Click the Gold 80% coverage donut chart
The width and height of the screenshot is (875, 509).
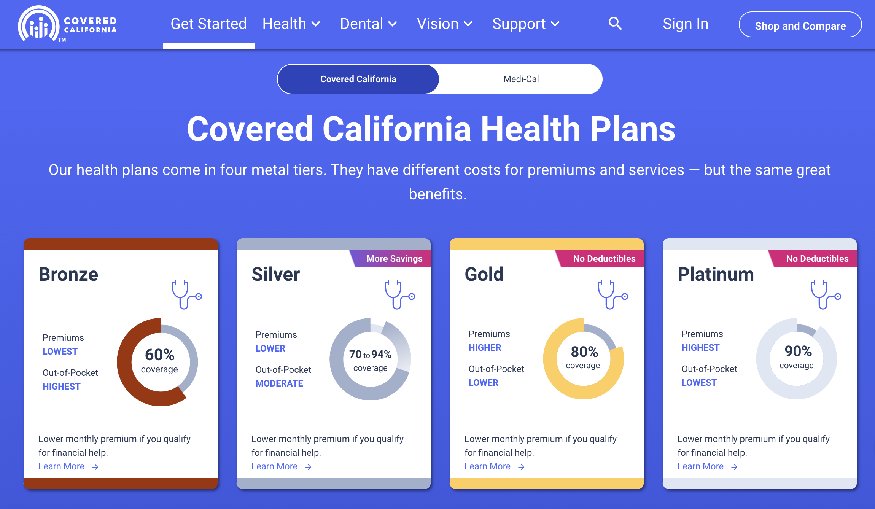[x=584, y=359]
